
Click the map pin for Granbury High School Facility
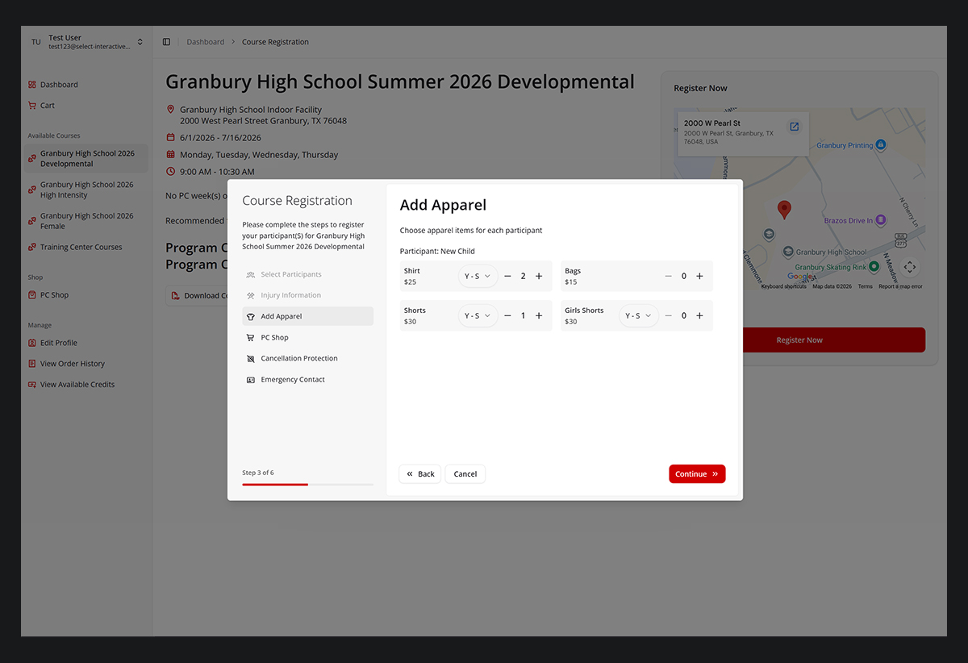pos(783,208)
